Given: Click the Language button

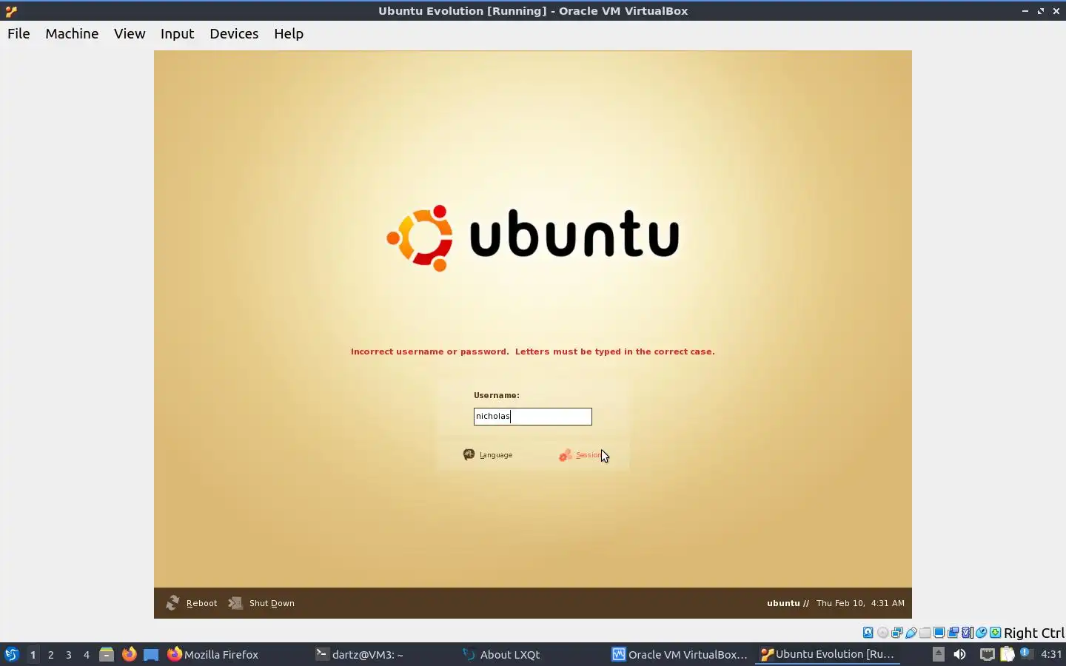Looking at the screenshot, I should 488,455.
